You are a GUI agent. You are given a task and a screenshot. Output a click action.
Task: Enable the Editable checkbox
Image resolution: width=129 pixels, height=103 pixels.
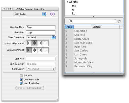tap(21, 76)
